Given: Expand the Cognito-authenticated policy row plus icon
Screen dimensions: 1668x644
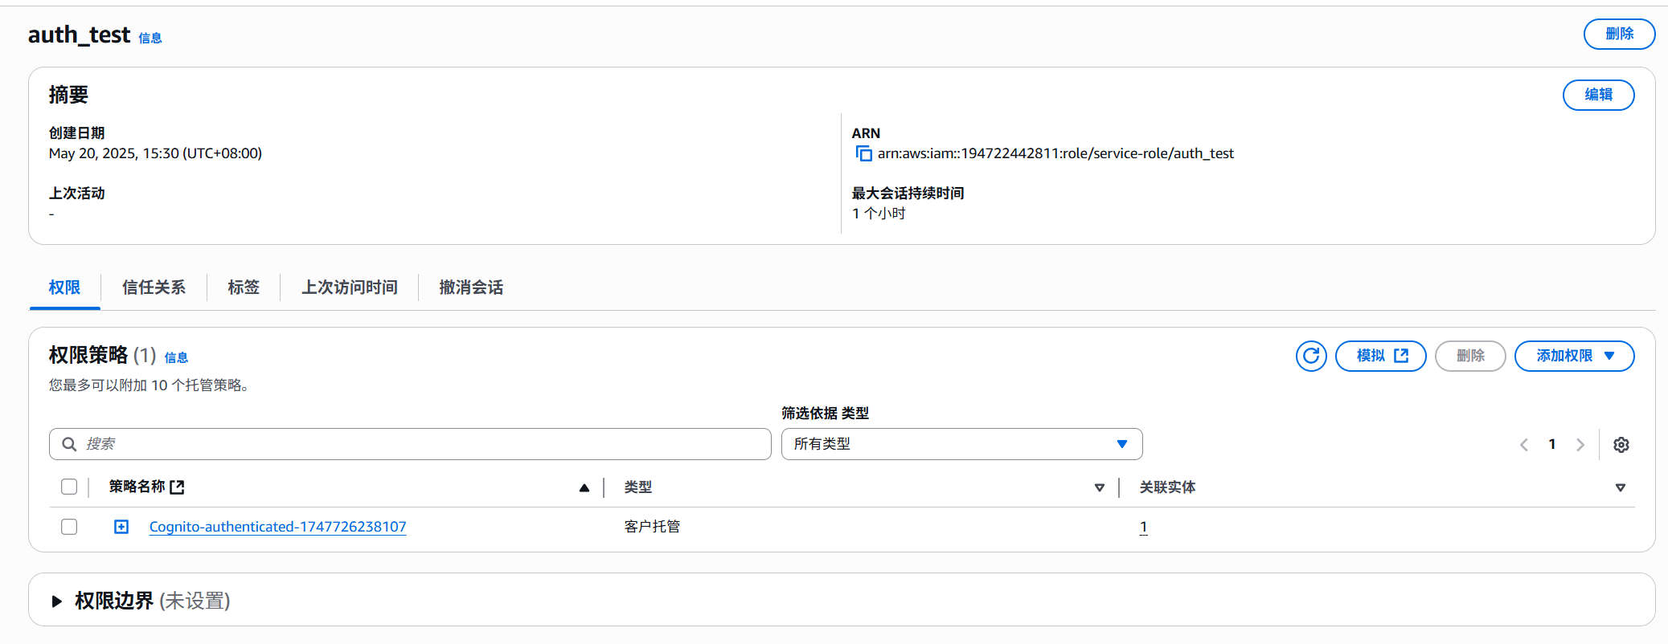Looking at the screenshot, I should click(x=121, y=527).
